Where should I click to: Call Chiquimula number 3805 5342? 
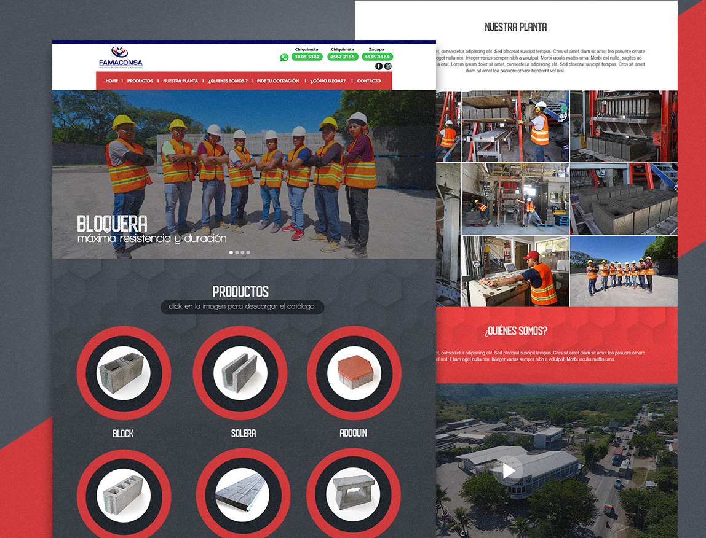click(x=307, y=57)
